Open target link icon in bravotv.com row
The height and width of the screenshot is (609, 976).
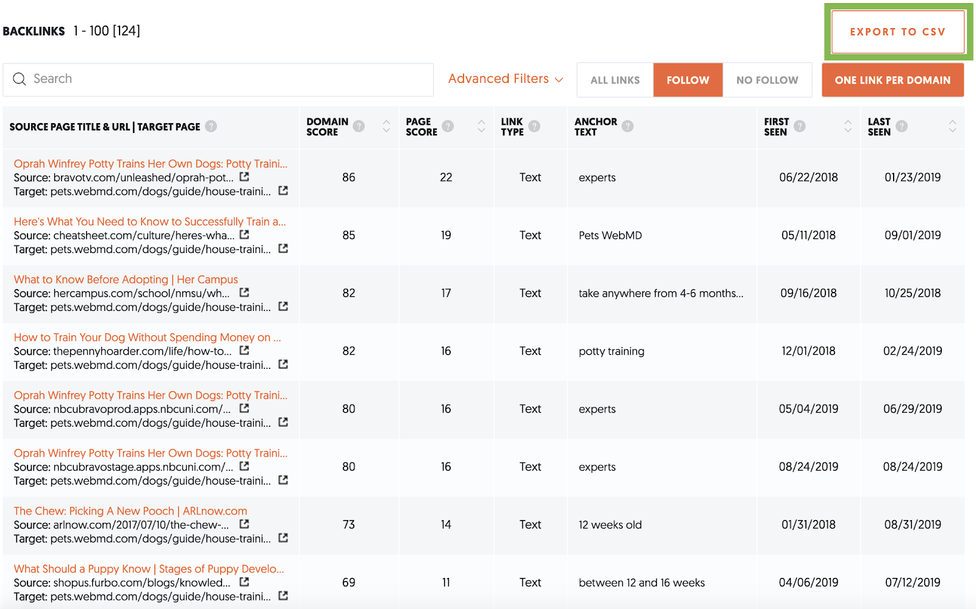283,191
